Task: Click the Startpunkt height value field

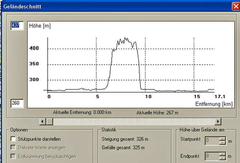Action: pyautogui.click(x=211, y=141)
